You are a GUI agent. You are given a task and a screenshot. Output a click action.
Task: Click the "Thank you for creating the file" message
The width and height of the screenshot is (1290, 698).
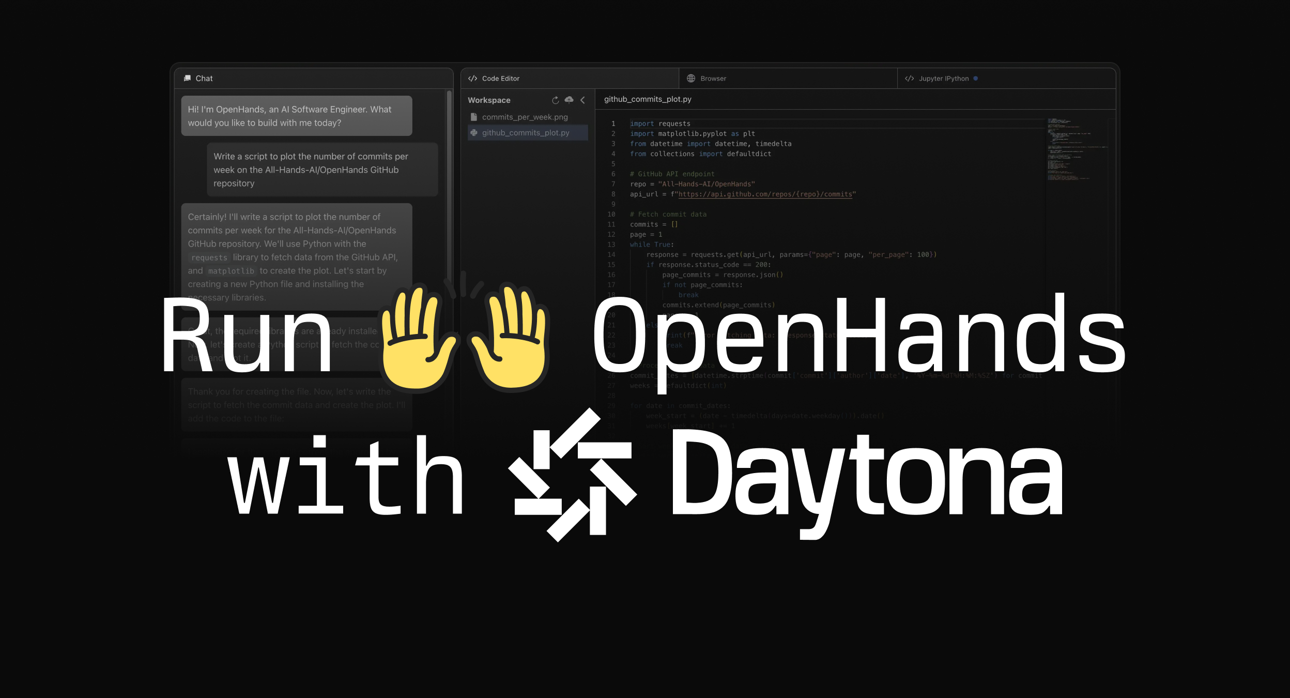pos(297,405)
